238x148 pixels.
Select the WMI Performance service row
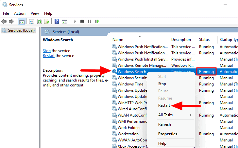(x=132, y=121)
